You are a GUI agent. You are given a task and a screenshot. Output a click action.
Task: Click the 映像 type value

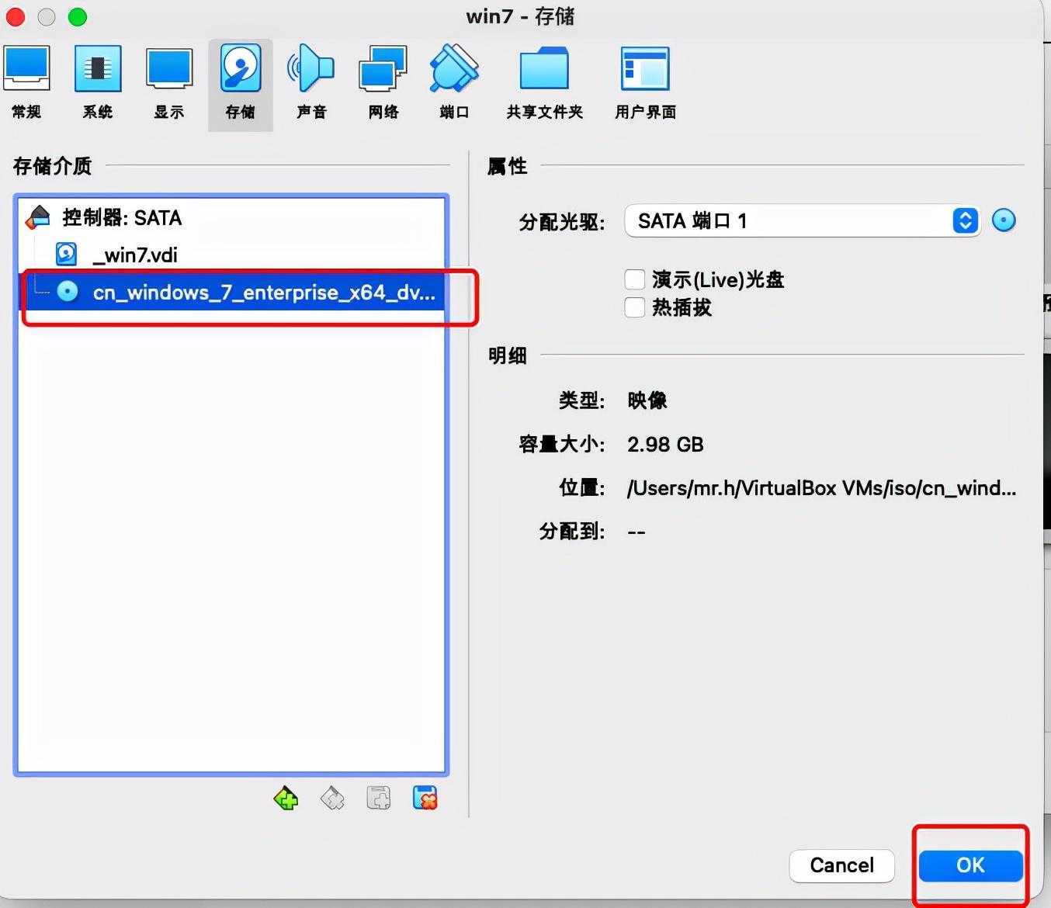[x=647, y=400]
